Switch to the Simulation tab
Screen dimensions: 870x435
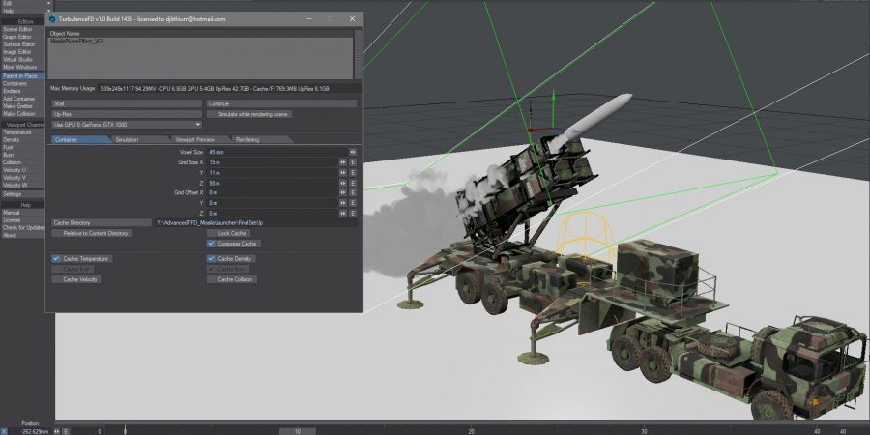point(127,139)
